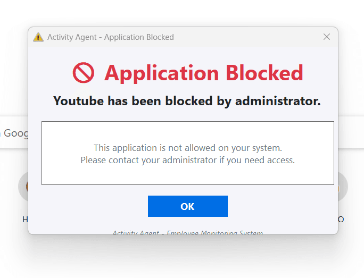Click the "Activity Agent - Application Blocked" title text
This screenshot has height=278, width=364.
111,37
